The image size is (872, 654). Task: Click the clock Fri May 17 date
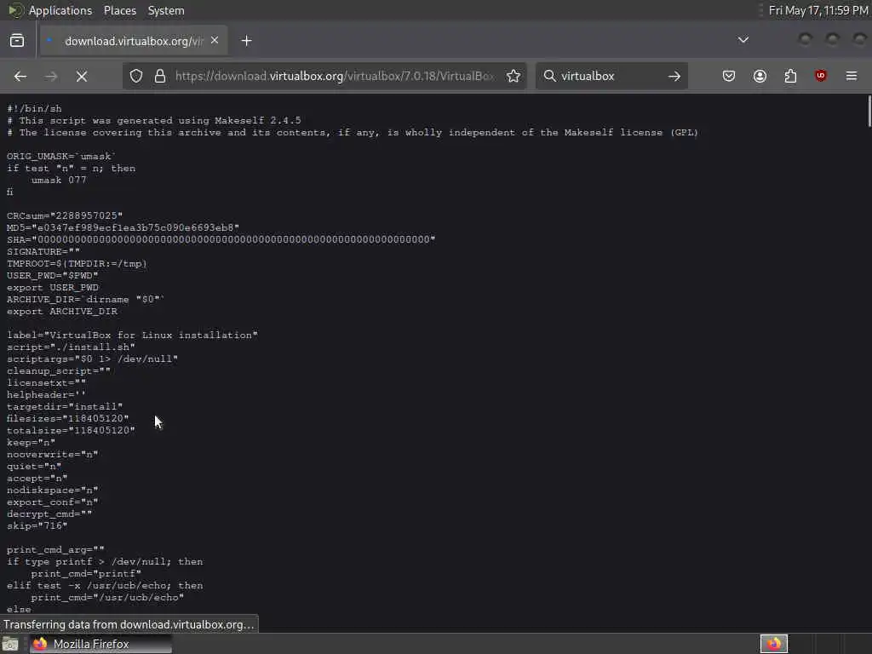[x=818, y=10]
